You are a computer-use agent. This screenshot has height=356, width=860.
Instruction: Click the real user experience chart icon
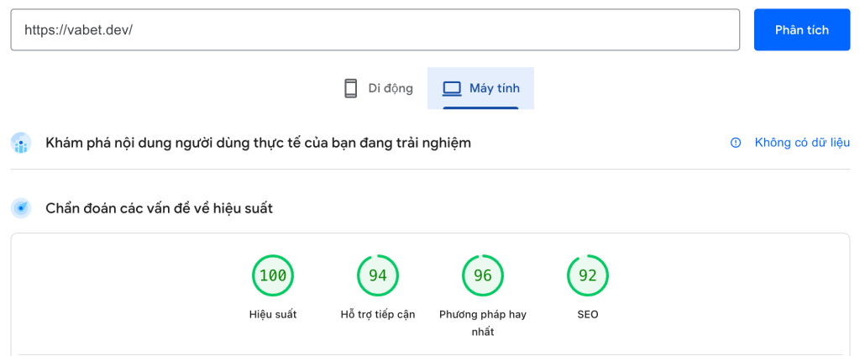21,143
